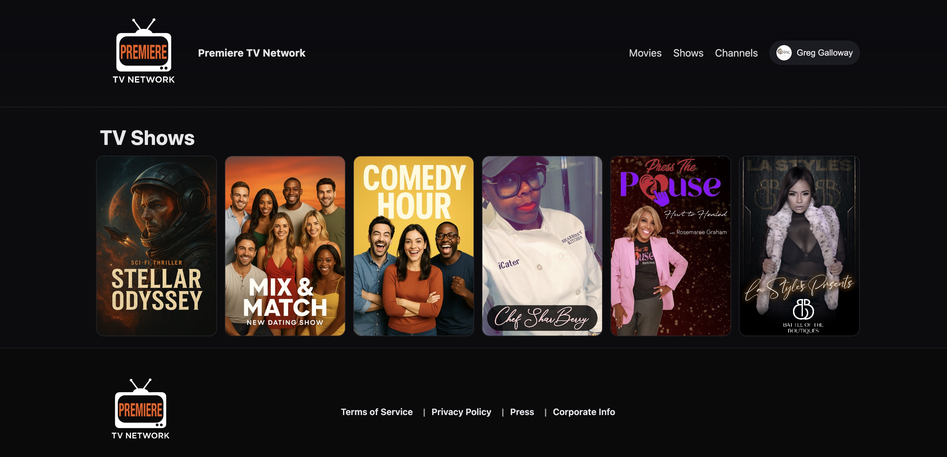
Task: Select the Chef Shar Berry show card
Action: (542, 235)
